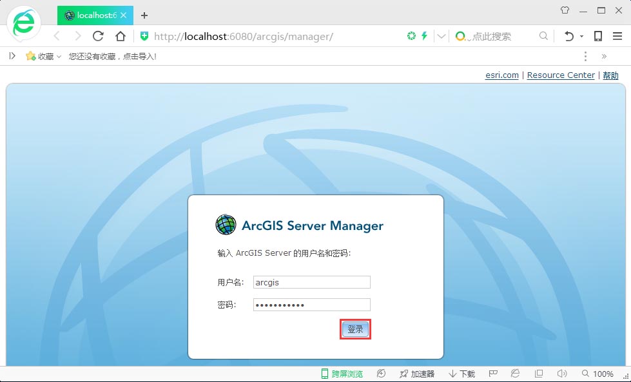Image resolution: width=631 pixels, height=382 pixels.
Task: Close the localhost tab
Action: 124,15
